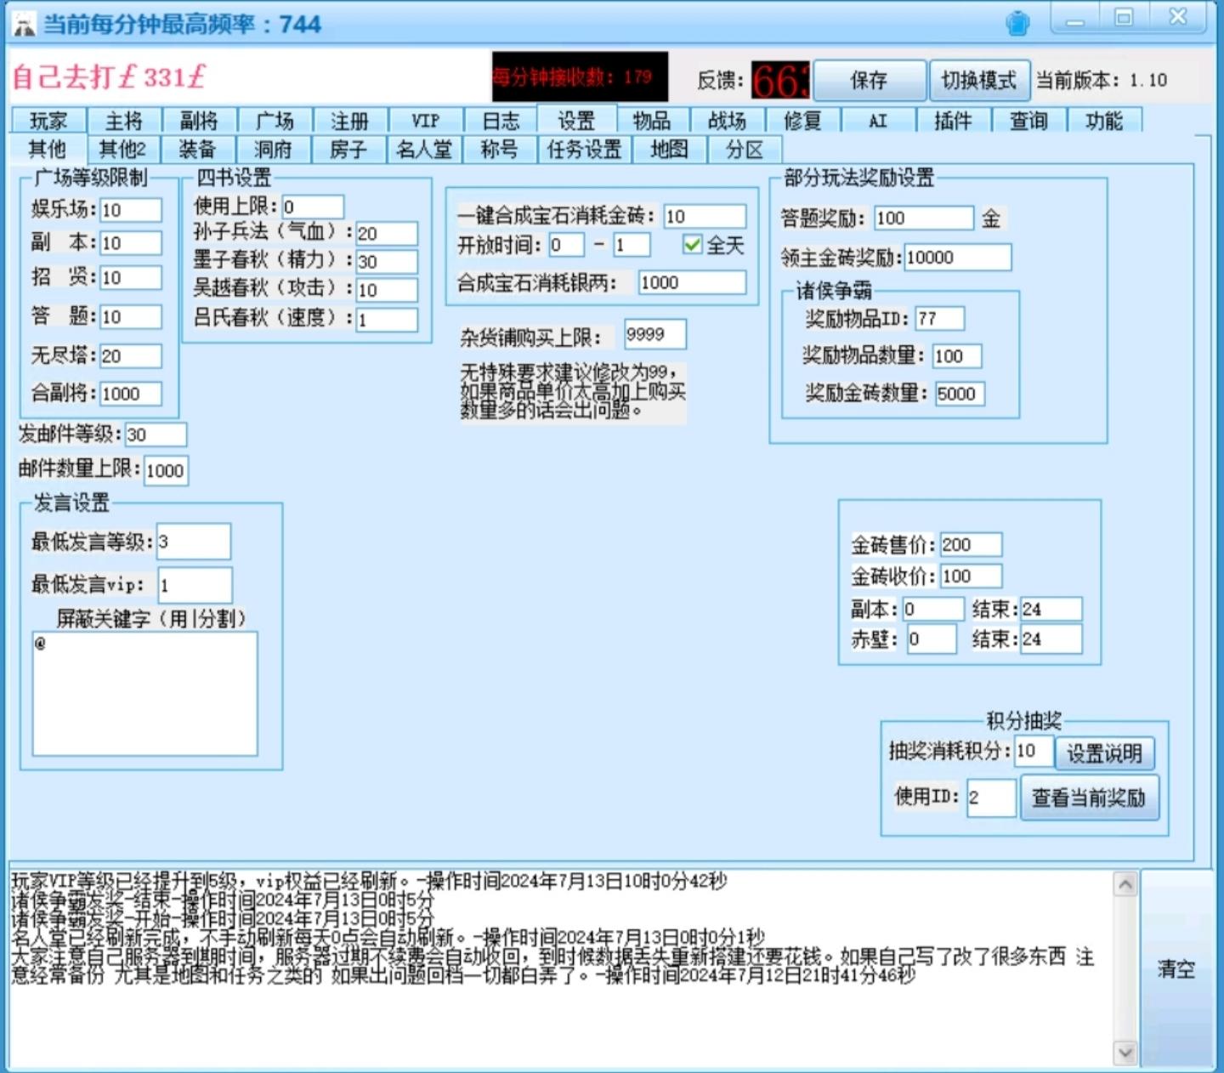Click the 奖励物品ID input field
Screen dimensions: 1224x1073
click(940, 318)
